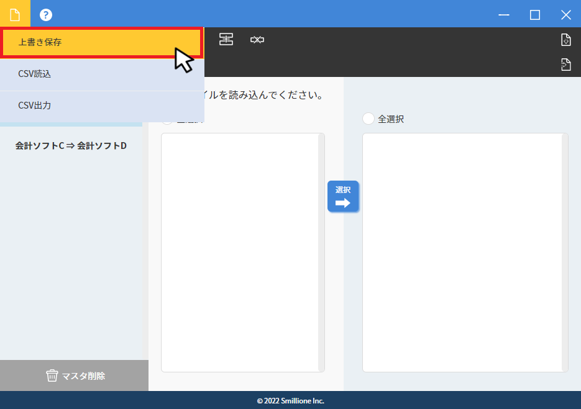Open the file menu document icon
Screen dimensions: 581x409
14,14
